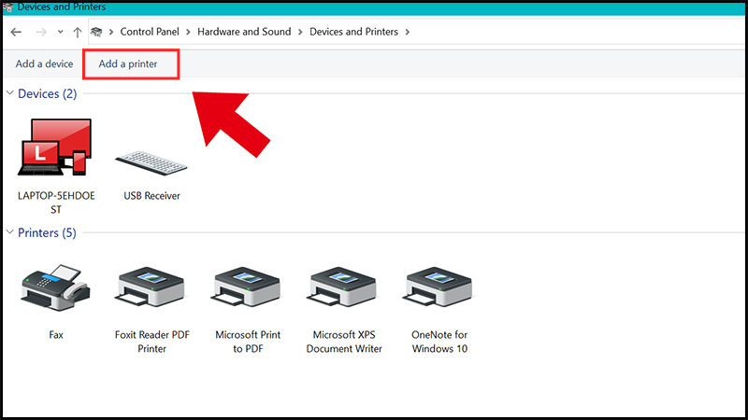Expand the chevron after Hardware and Sound
Screen dimensions: 748x420
coord(300,32)
